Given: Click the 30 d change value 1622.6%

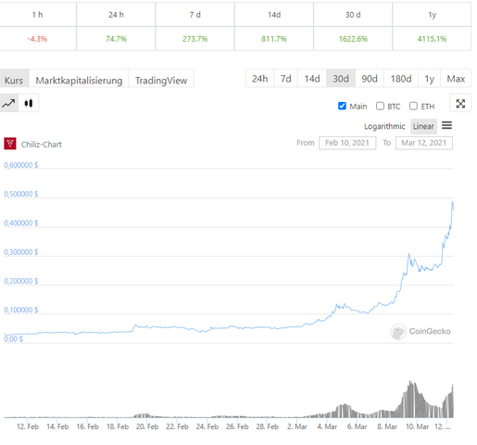Looking at the screenshot, I should (353, 39).
